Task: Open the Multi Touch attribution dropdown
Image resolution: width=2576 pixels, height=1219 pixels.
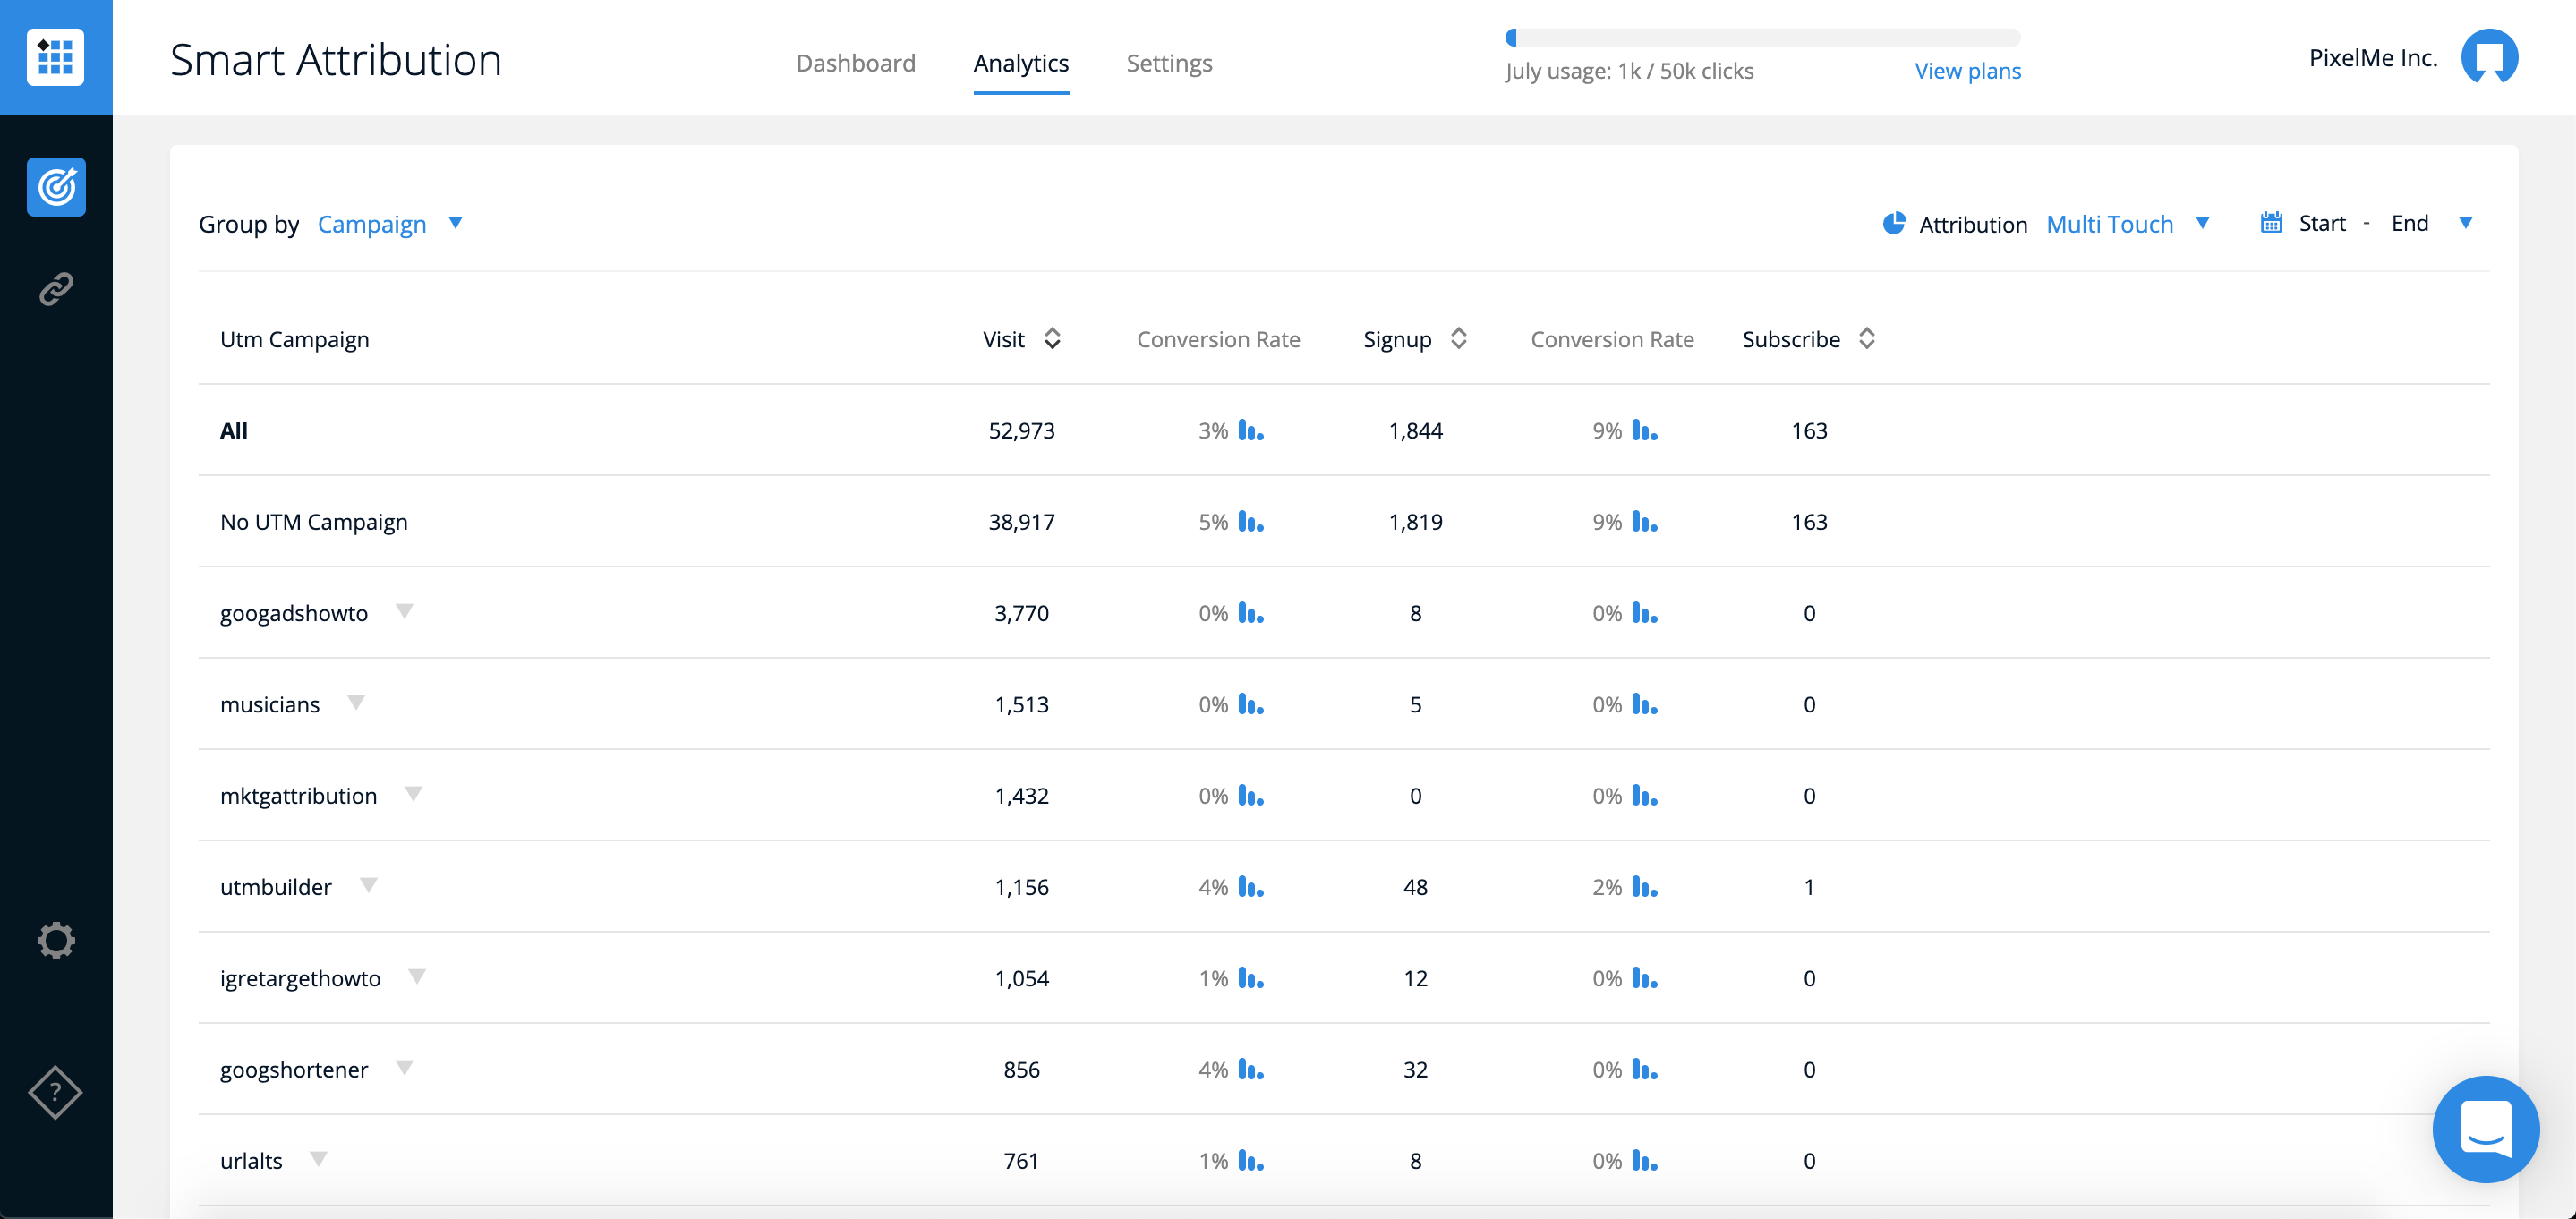Action: [2128, 223]
